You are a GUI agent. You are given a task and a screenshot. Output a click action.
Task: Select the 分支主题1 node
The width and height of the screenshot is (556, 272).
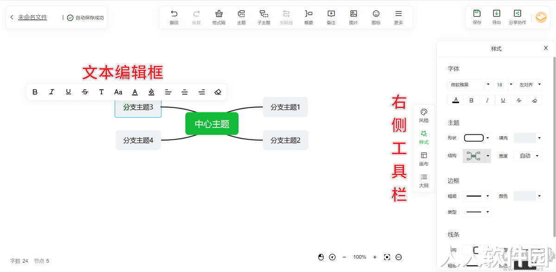285,107
